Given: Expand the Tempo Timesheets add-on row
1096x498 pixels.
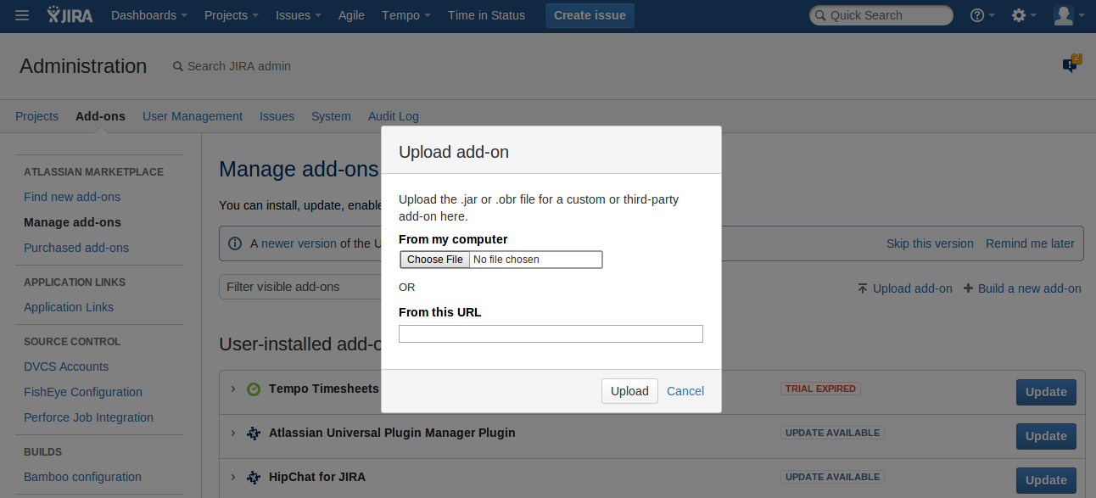Looking at the screenshot, I should point(233,389).
